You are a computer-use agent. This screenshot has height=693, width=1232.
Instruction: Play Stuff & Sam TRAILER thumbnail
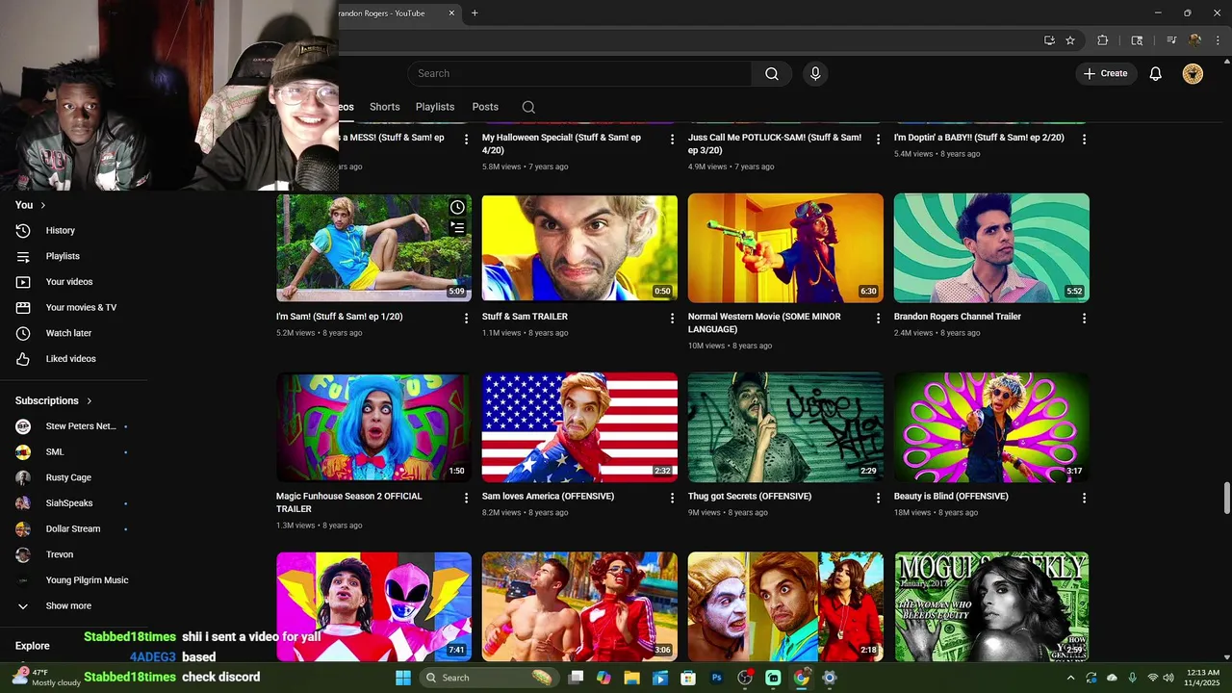(x=579, y=247)
